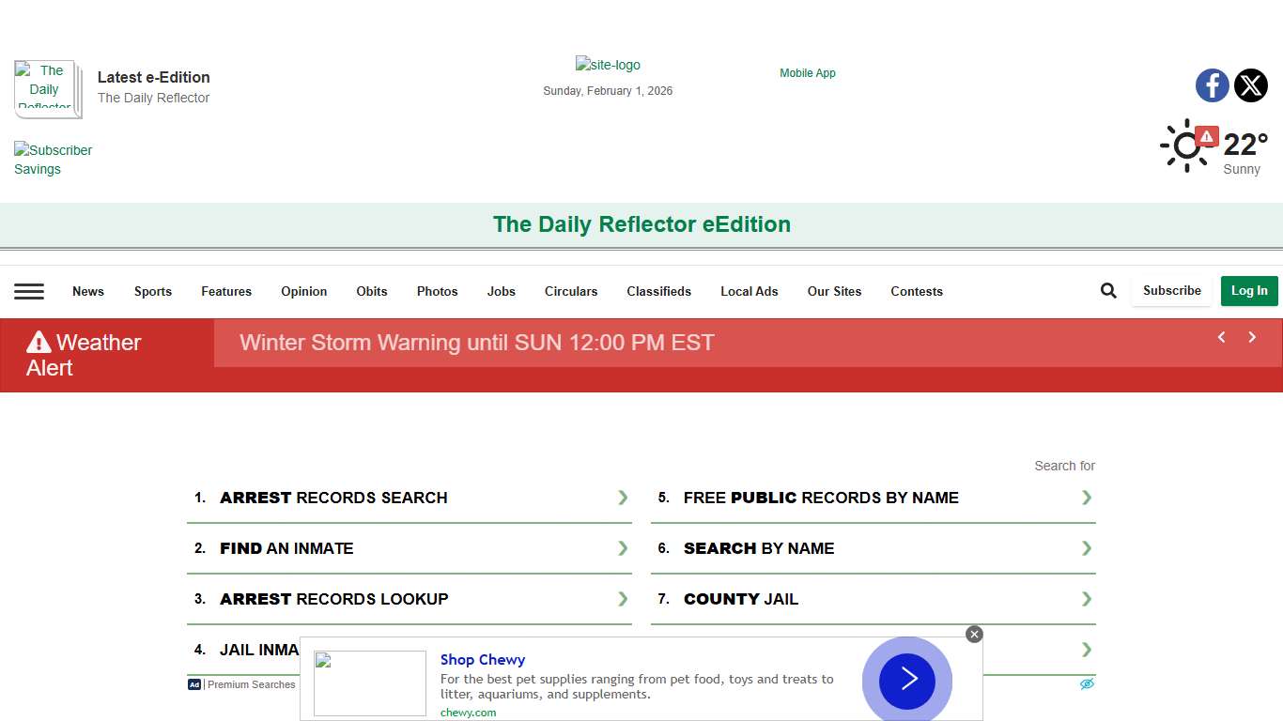Open the Classifieds section
Screen dimensions: 1283x721
(x=658, y=291)
